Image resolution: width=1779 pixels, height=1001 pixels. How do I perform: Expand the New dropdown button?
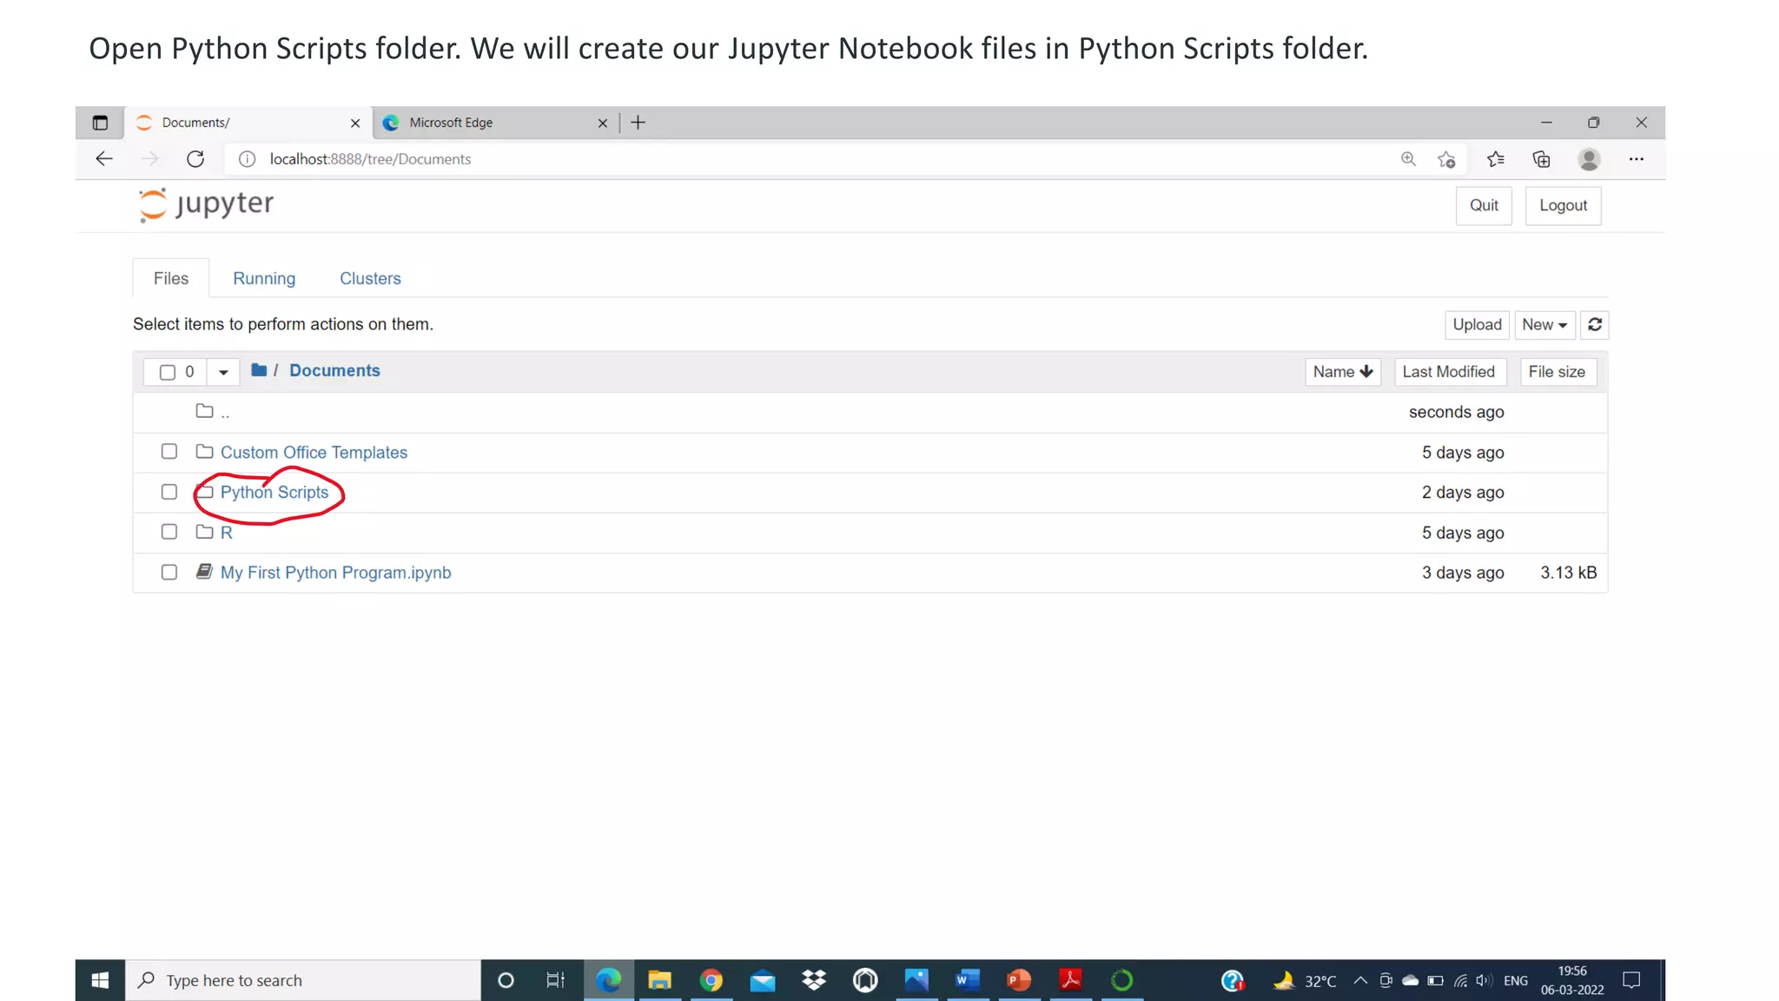[1544, 324]
